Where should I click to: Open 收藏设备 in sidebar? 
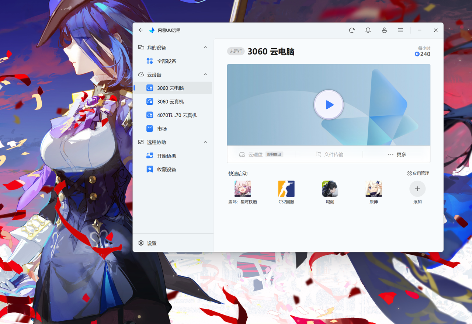(x=173, y=170)
